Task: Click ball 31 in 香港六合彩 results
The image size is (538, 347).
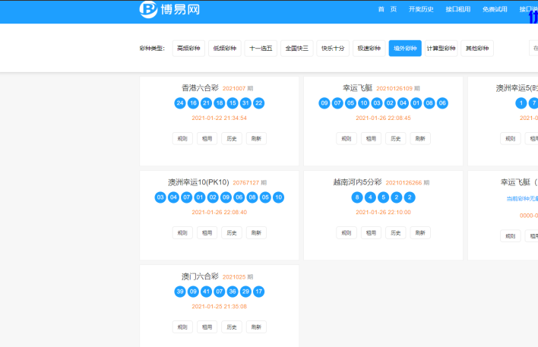Action: tap(245, 103)
